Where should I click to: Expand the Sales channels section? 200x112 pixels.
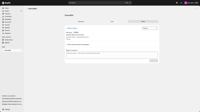[x=7, y=37]
